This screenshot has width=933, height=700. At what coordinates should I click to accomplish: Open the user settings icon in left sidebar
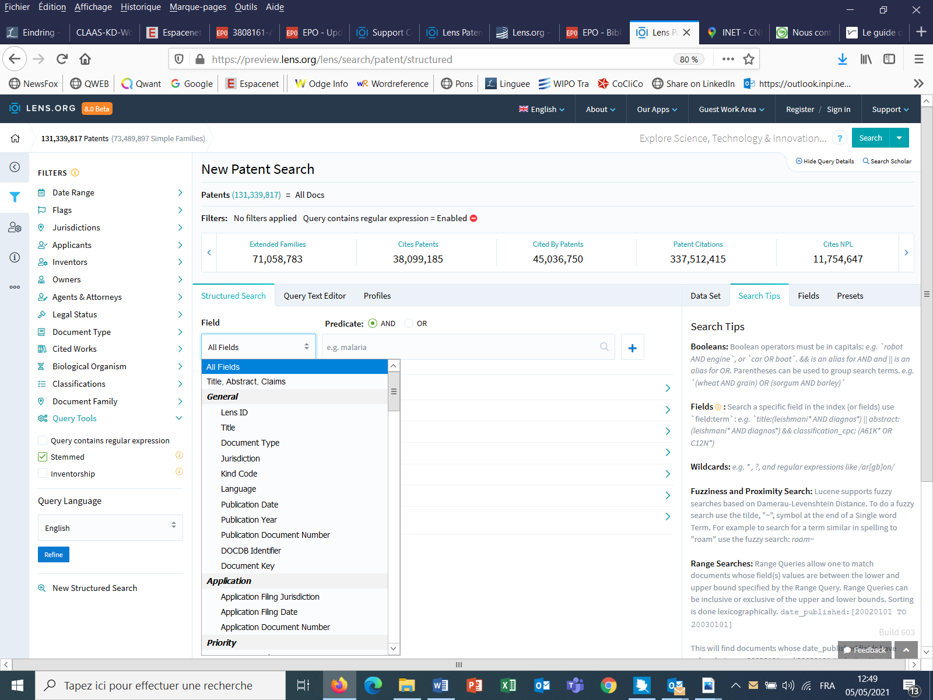click(15, 228)
